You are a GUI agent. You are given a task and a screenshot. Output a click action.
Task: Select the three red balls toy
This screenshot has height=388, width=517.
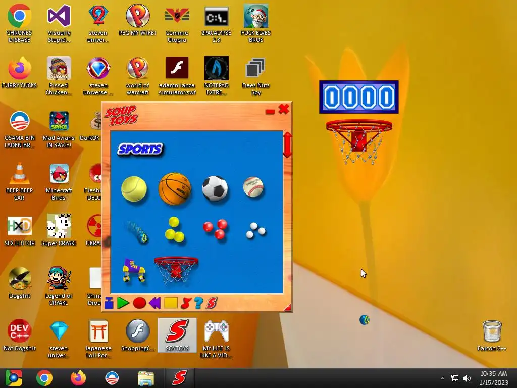pyautogui.click(x=215, y=229)
